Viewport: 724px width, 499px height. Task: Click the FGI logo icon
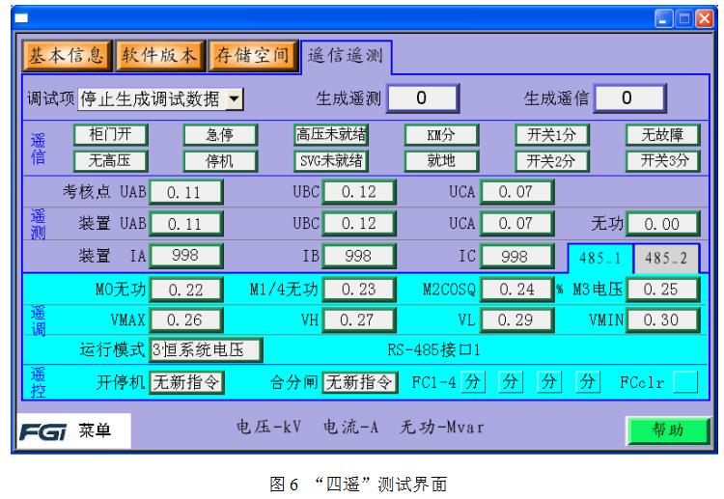[x=41, y=430]
